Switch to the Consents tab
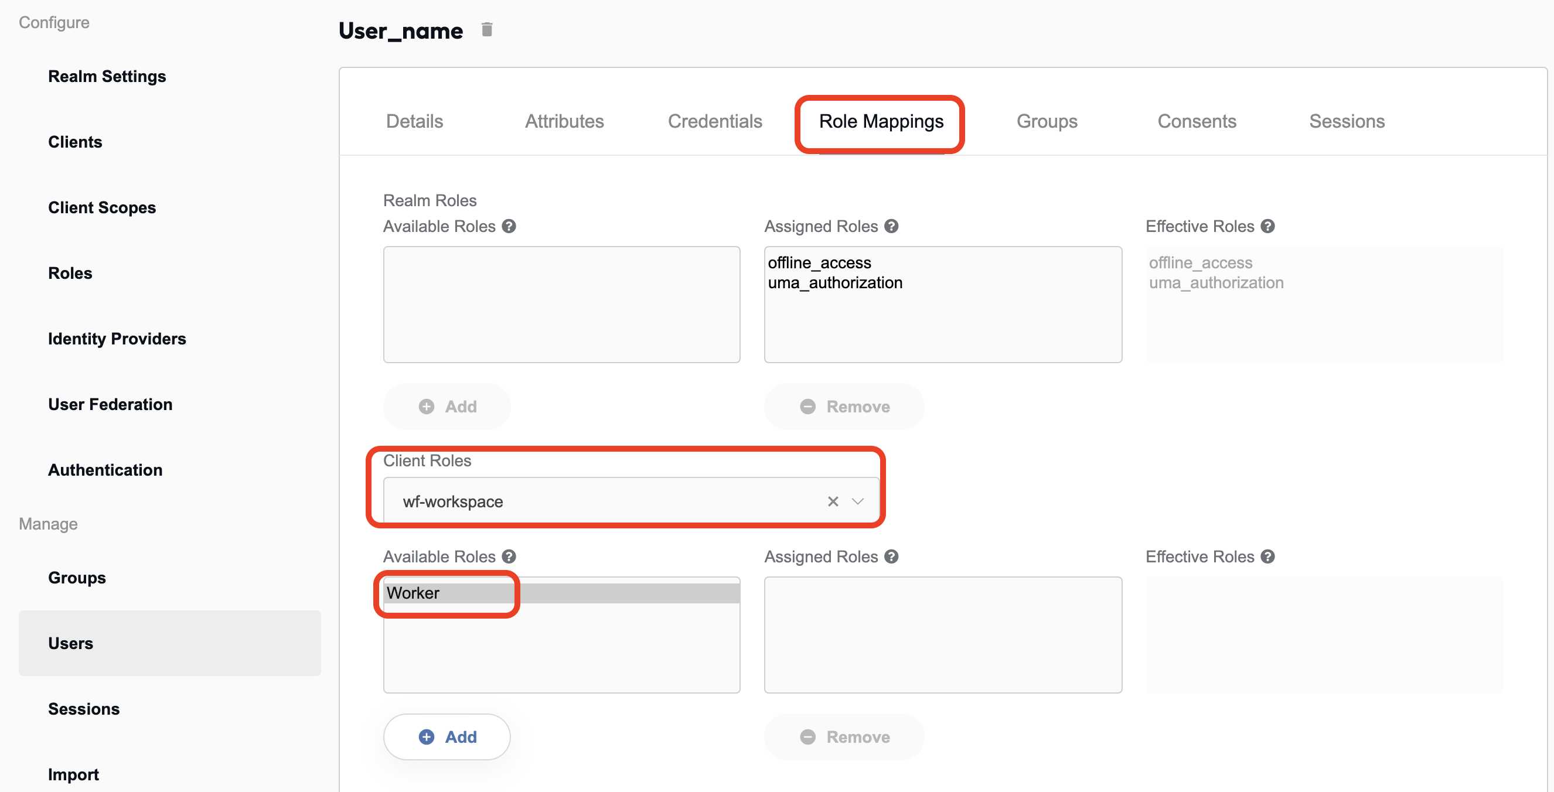This screenshot has width=1554, height=792. [x=1197, y=121]
